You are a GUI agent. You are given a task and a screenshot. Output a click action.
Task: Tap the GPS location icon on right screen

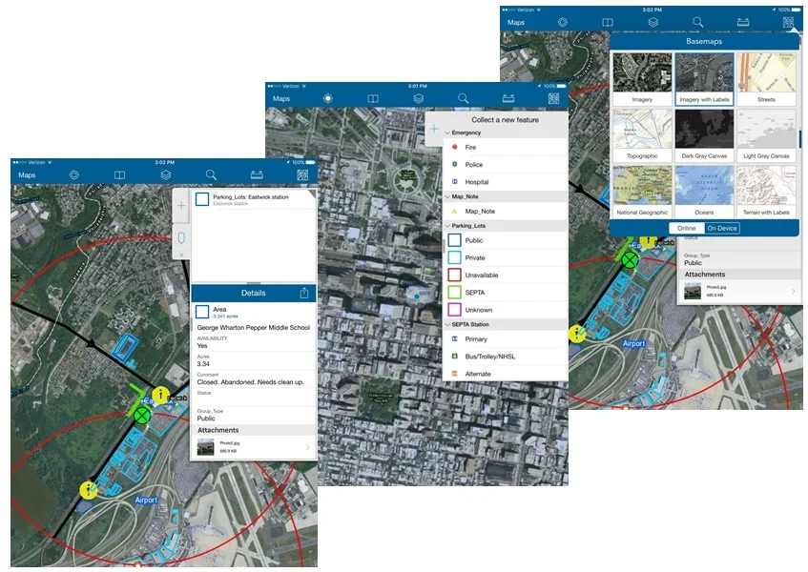[563, 22]
